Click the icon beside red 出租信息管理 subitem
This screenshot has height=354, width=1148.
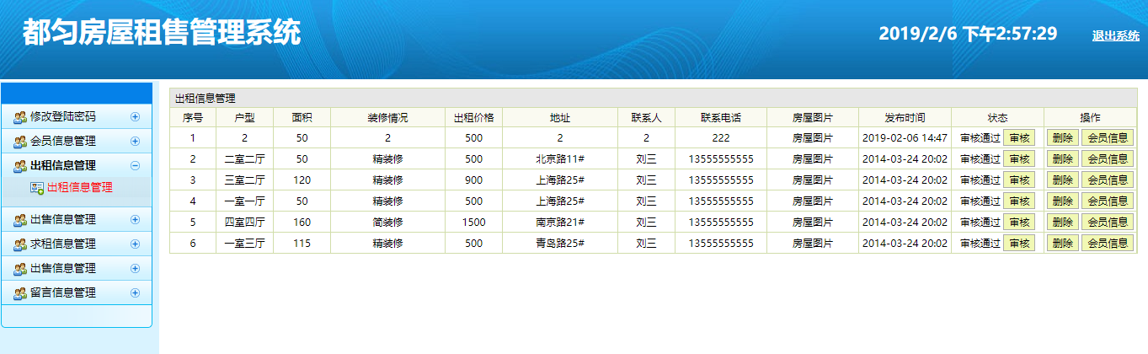point(37,188)
